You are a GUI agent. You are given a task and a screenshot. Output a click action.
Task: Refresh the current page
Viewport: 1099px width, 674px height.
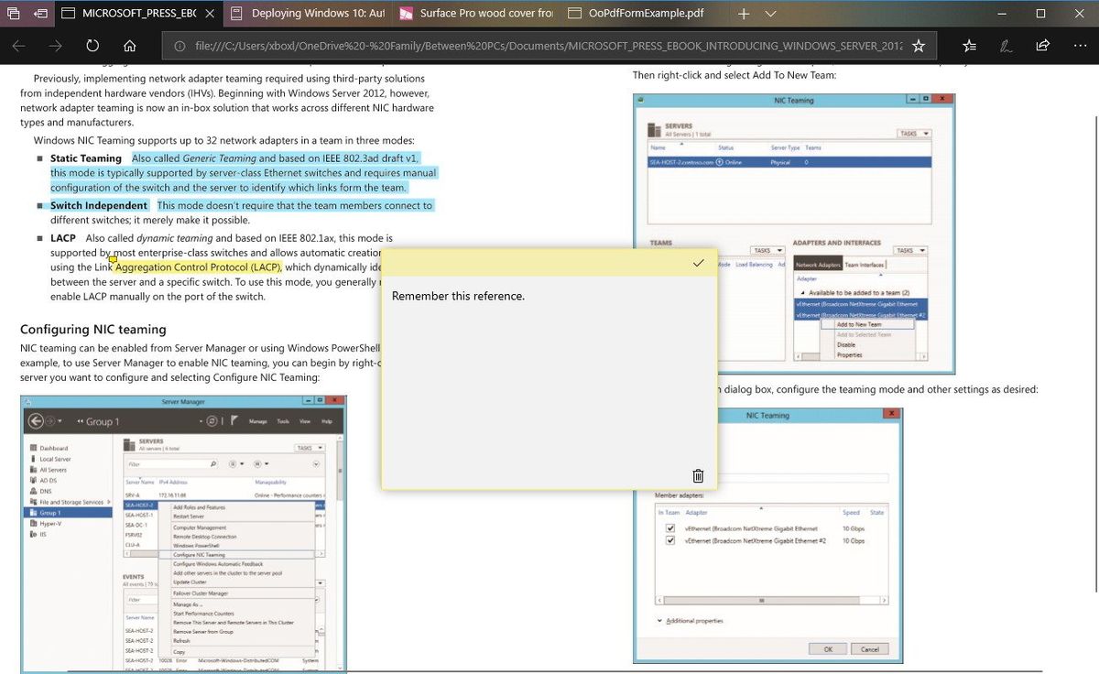[92, 43]
